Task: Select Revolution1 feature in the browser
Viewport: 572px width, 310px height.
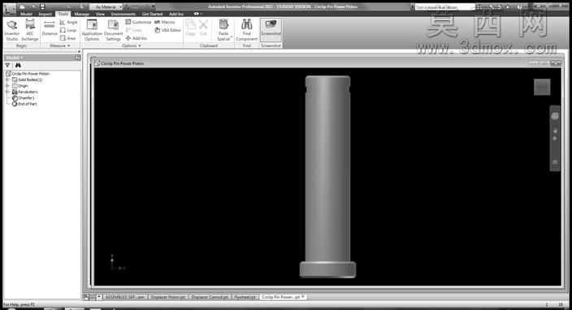Action: 25,92
